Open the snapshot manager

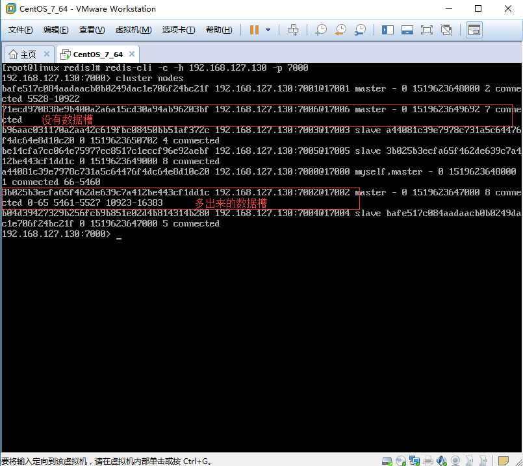point(360,30)
